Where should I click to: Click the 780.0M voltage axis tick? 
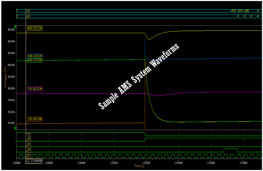[11, 100]
